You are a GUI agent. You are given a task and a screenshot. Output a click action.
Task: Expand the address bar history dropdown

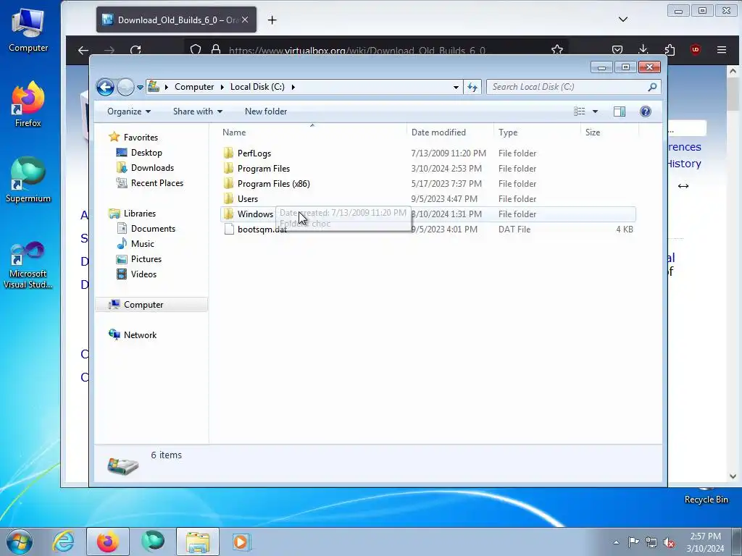click(456, 87)
